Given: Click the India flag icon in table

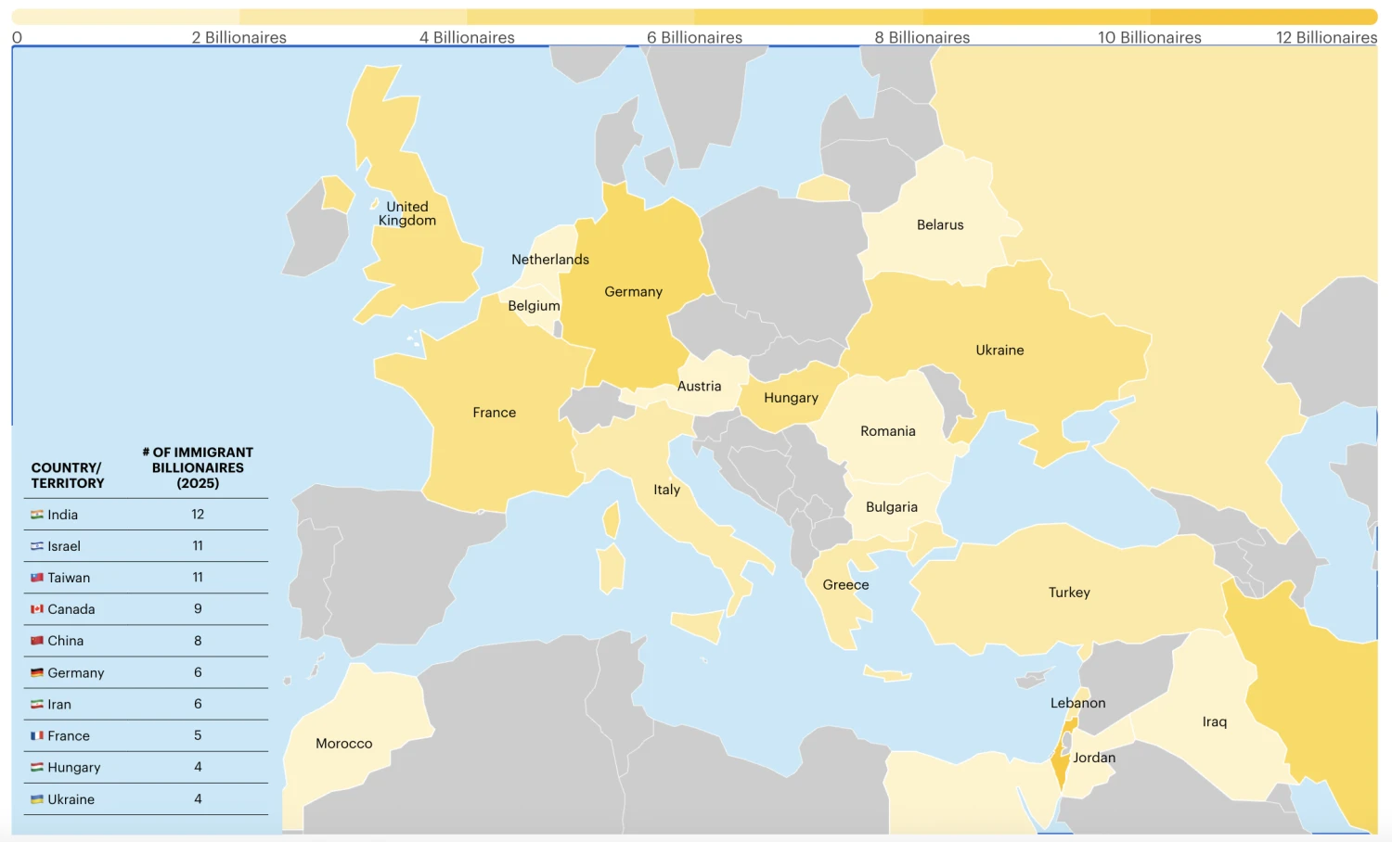Looking at the screenshot, I should (x=37, y=515).
